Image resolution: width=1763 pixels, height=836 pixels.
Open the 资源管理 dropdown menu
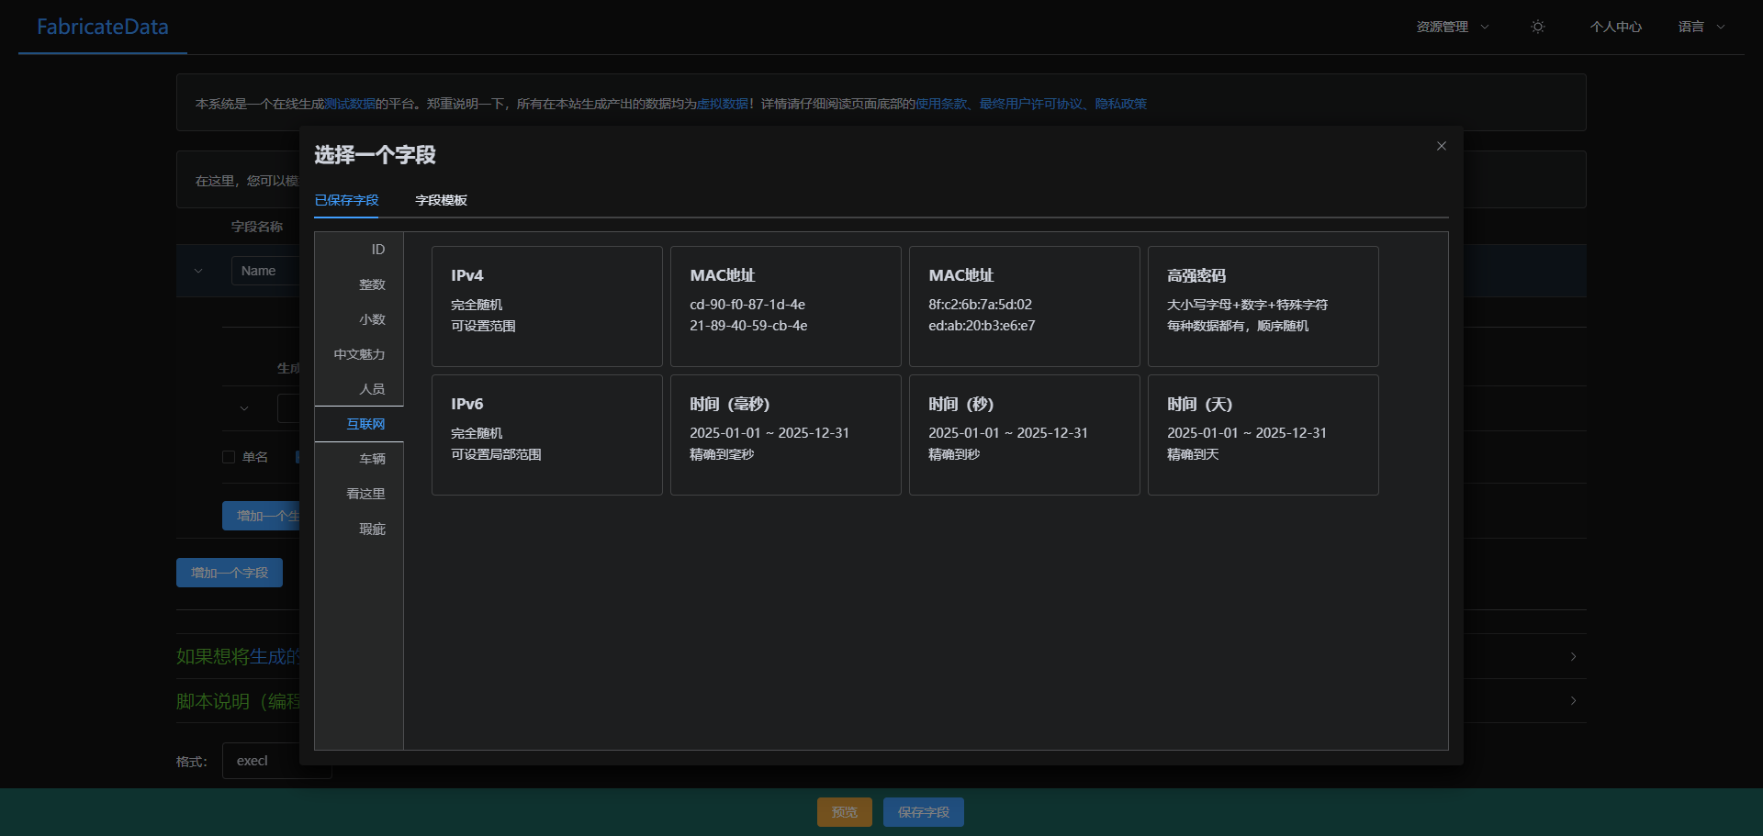coord(1453,27)
